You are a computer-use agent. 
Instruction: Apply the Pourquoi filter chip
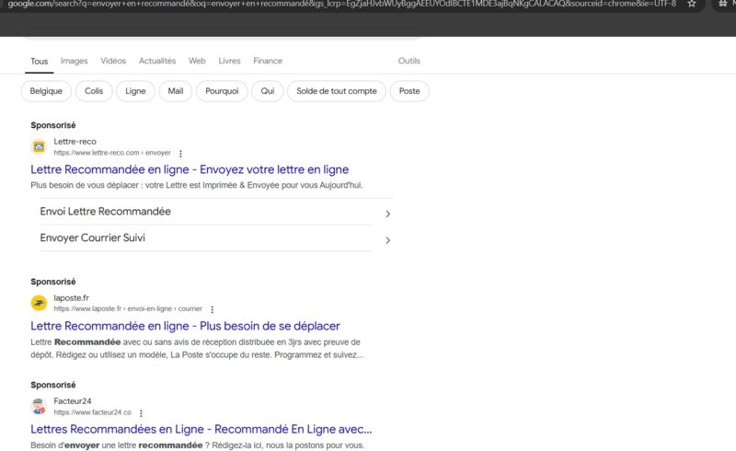click(222, 91)
